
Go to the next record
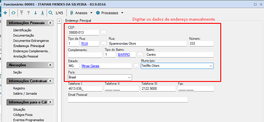coord(35,13)
